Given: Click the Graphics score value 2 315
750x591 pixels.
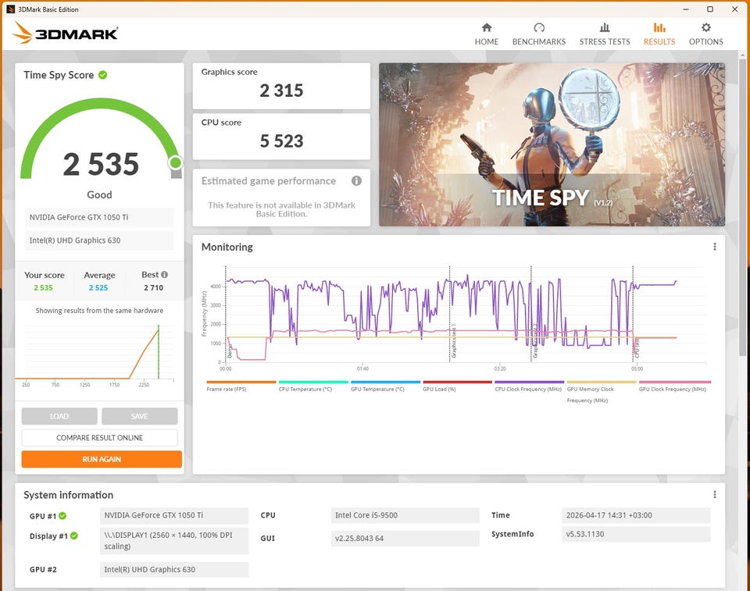Looking at the screenshot, I should [281, 91].
